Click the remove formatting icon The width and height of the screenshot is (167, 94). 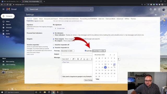pyautogui.click(x=118, y=59)
